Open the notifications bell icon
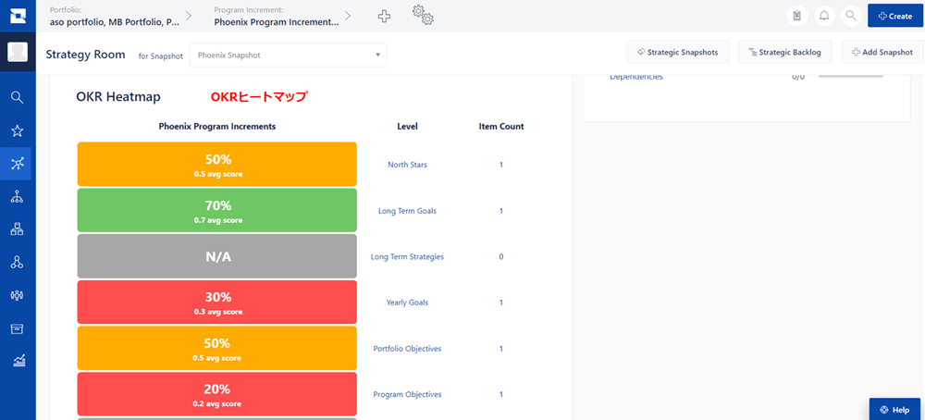The image size is (925, 420). point(824,16)
